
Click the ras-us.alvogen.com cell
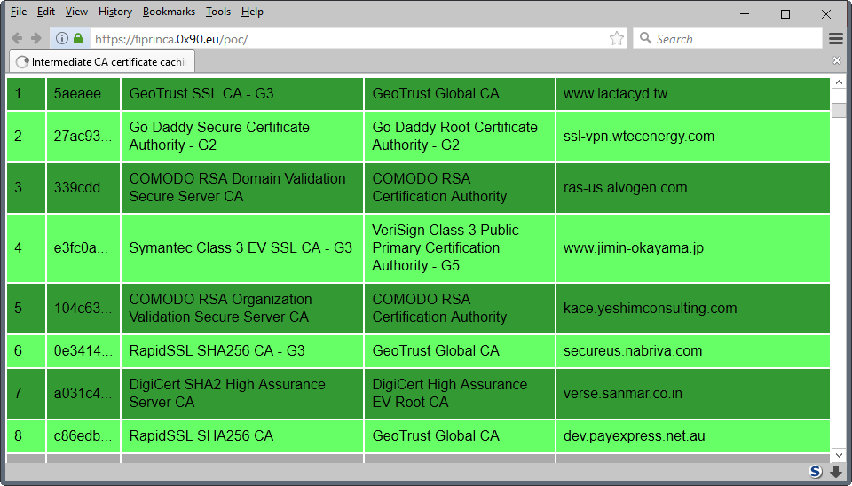693,188
